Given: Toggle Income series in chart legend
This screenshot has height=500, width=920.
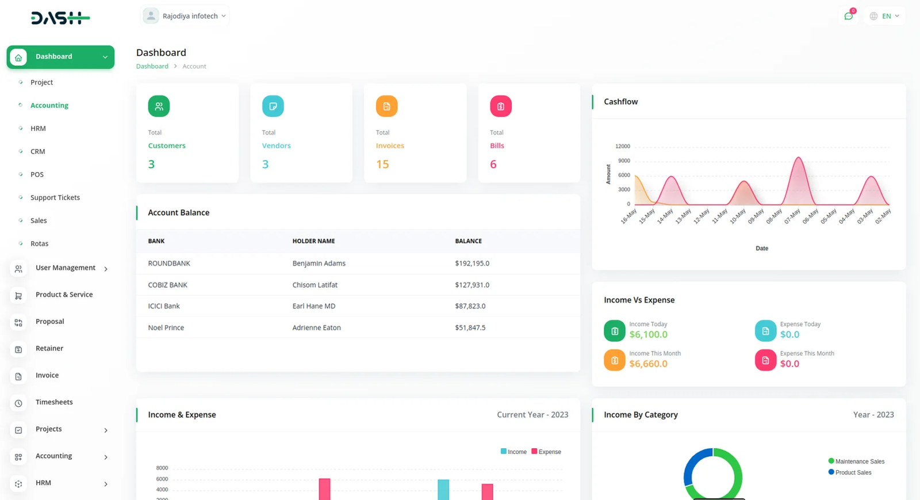Looking at the screenshot, I should pyautogui.click(x=513, y=452).
